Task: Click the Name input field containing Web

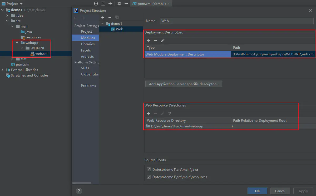Action: point(236,21)
